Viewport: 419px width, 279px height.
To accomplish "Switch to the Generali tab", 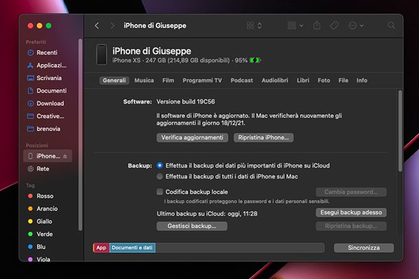I will [x=115, y=80].
